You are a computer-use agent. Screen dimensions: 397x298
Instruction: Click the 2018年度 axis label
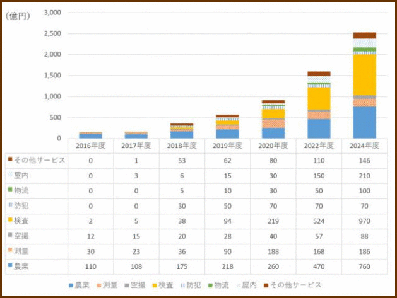click(x=182, y=146)
